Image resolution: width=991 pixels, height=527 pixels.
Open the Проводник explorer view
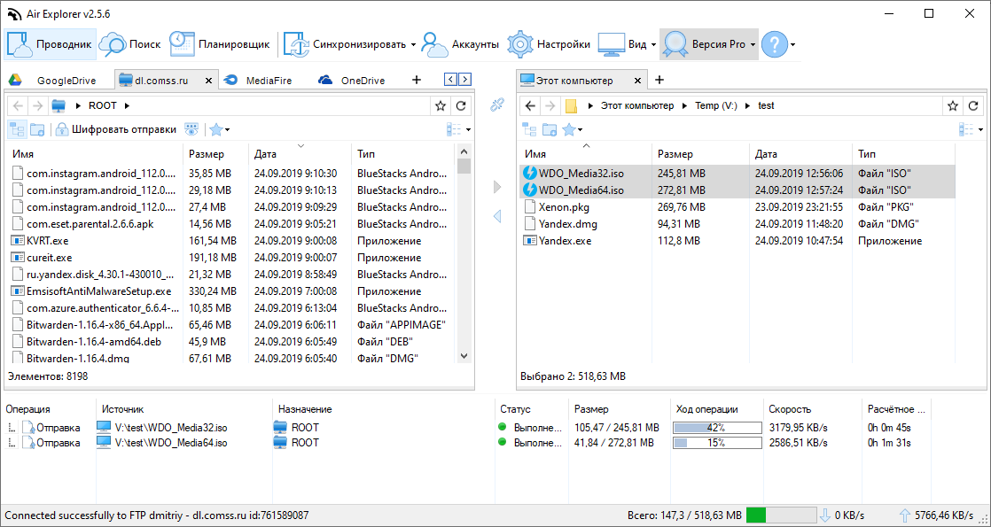point(51,44)
